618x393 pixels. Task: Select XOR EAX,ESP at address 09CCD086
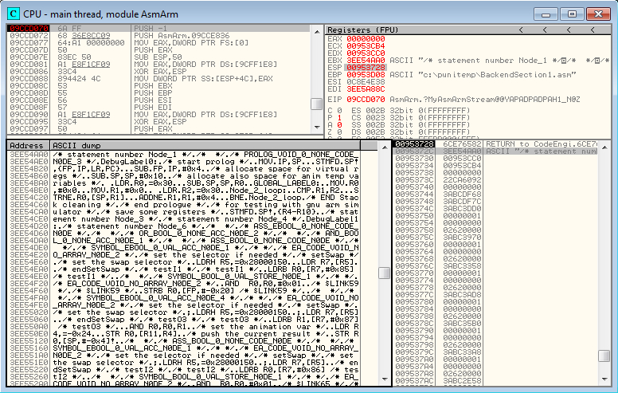coord(160,72)
